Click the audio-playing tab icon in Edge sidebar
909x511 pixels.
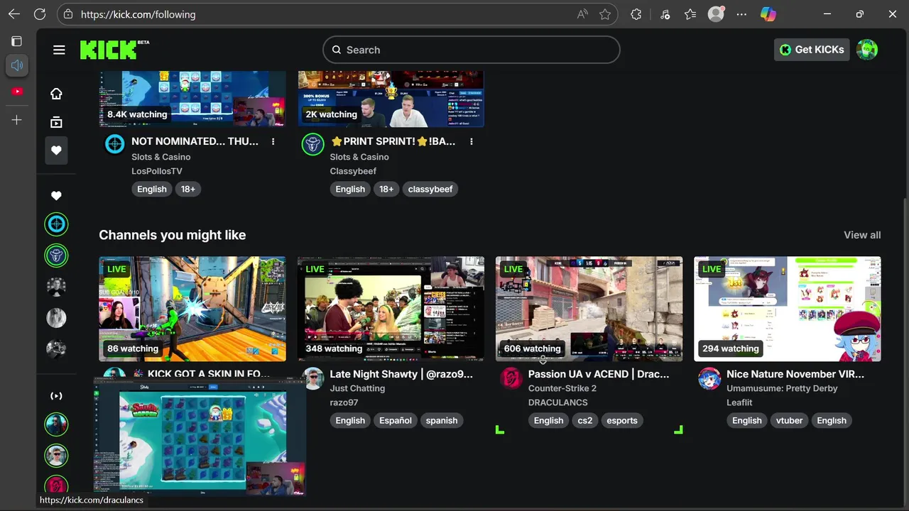[x=17, y=65]
